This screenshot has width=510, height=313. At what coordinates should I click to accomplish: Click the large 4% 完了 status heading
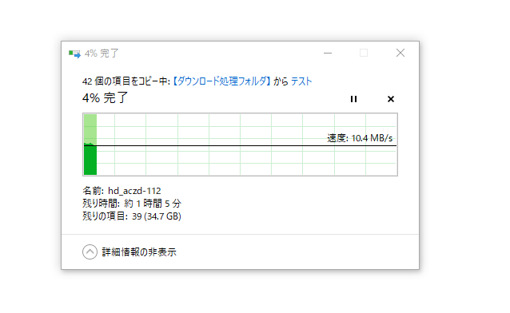coord(105,98)
